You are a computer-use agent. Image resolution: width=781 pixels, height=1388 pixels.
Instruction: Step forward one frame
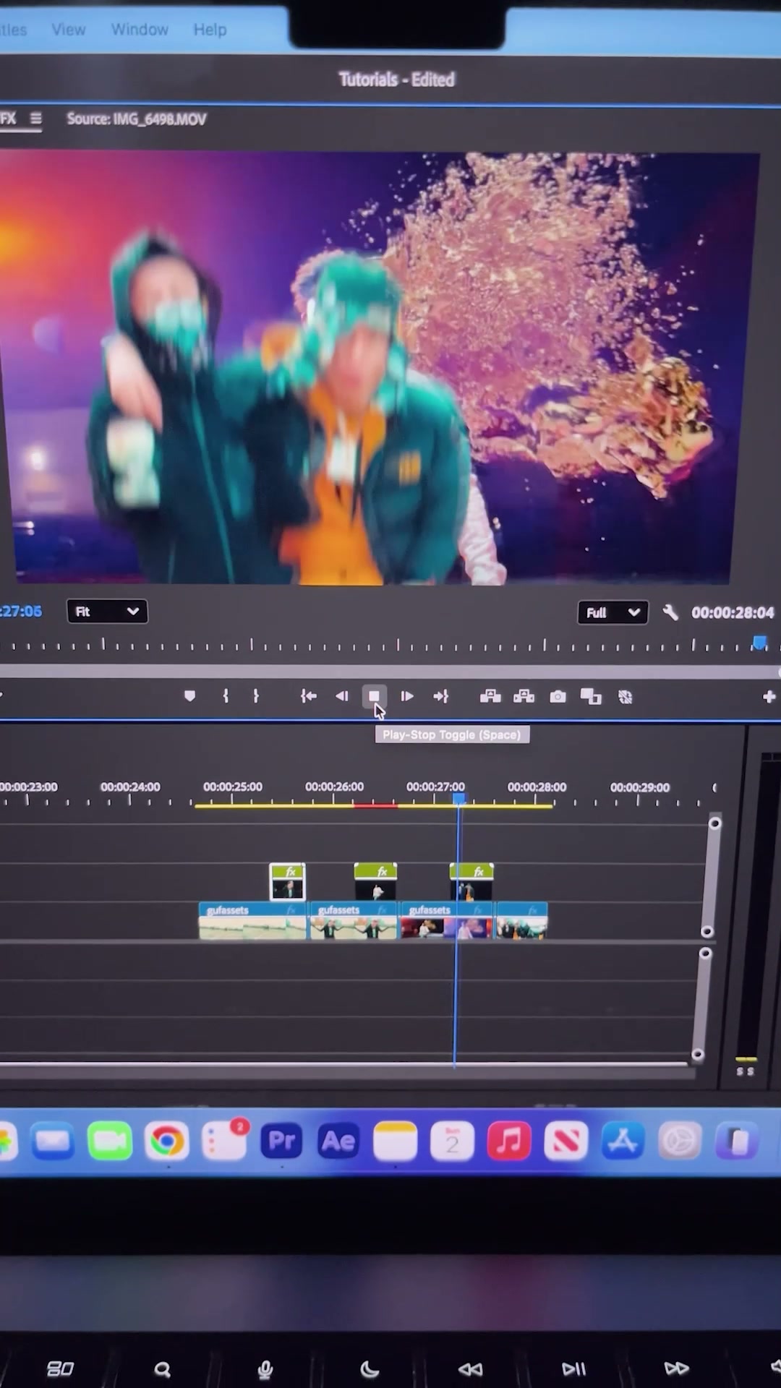[x=407, y=696]
